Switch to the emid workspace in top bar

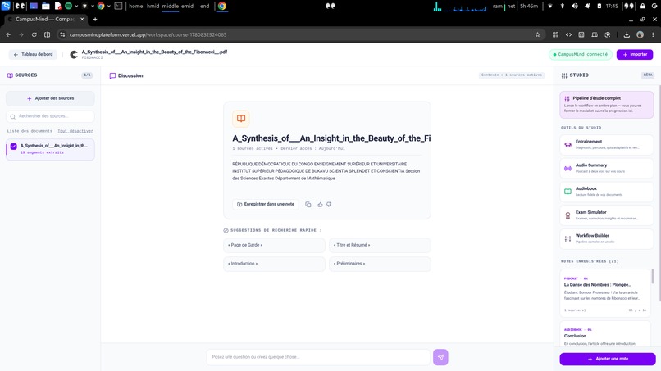(187, 6)
